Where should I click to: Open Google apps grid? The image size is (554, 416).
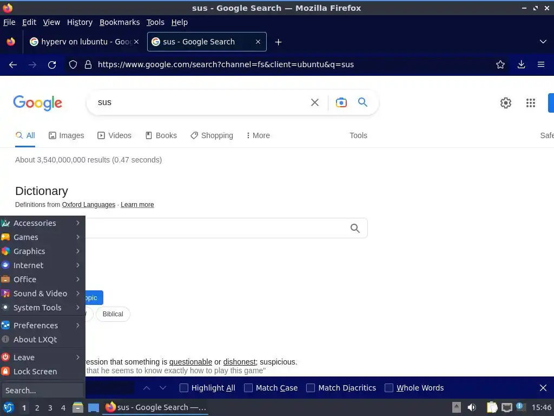[530, 103]
